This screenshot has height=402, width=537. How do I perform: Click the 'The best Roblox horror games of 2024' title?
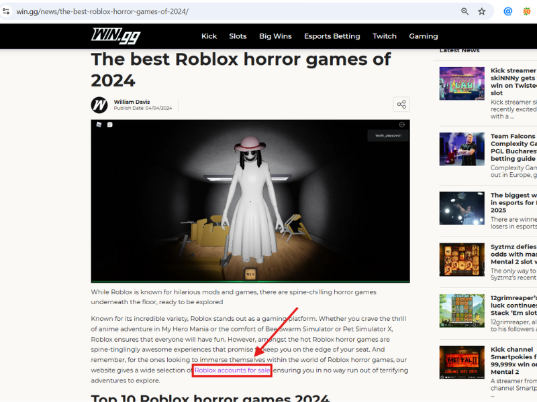click(x=241, y=70)
